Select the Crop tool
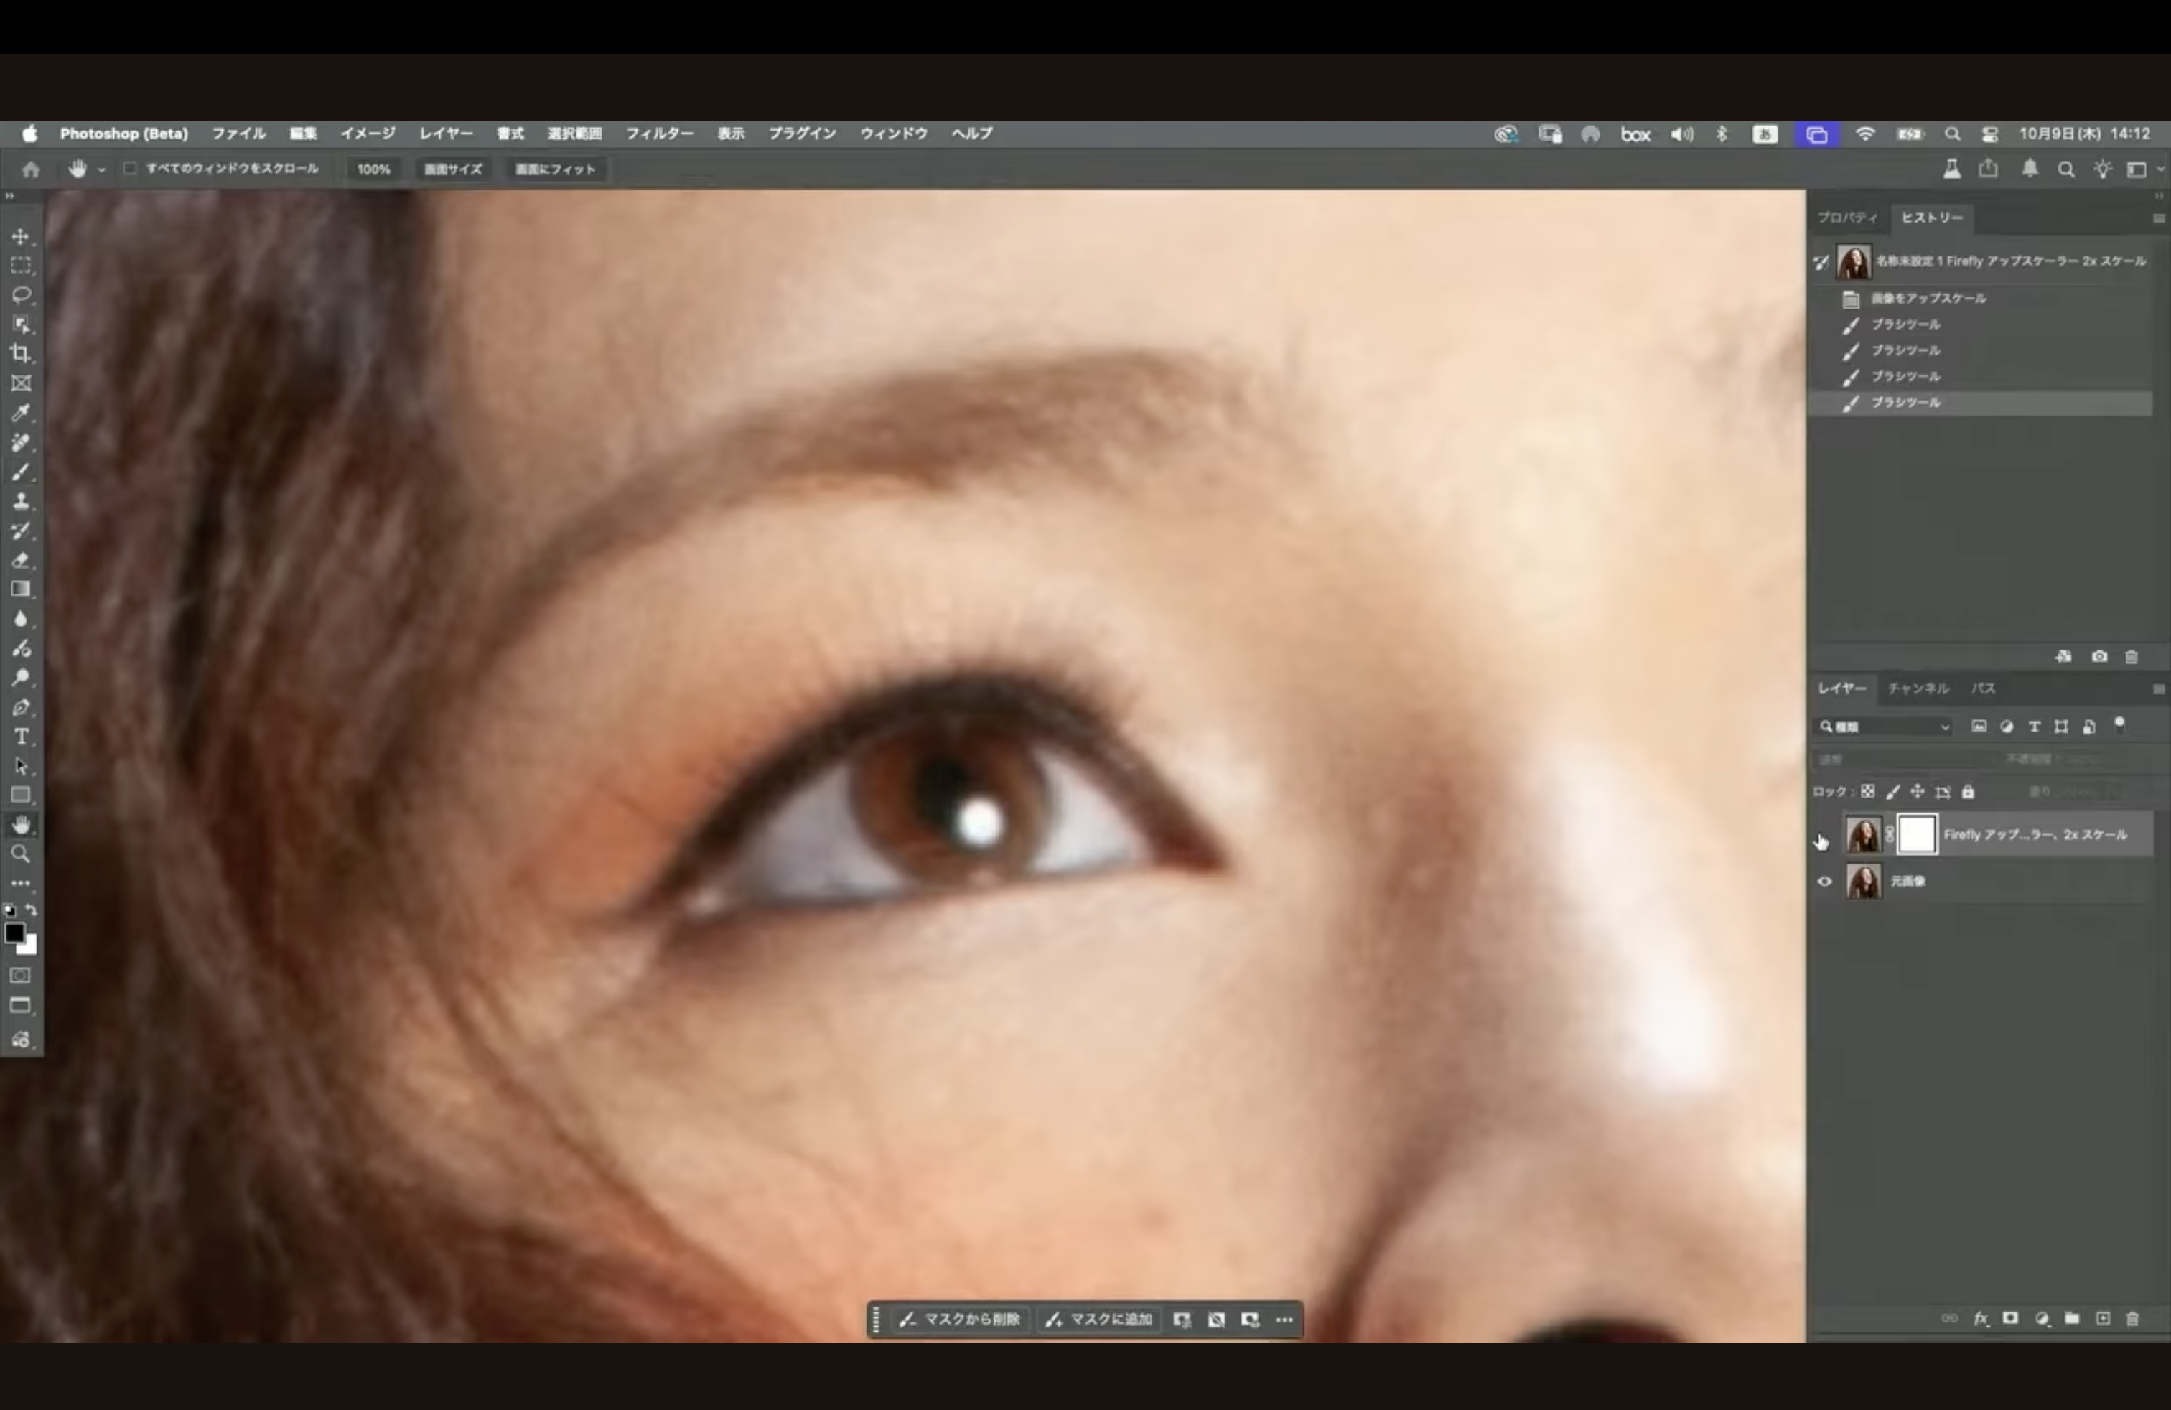 21,354
